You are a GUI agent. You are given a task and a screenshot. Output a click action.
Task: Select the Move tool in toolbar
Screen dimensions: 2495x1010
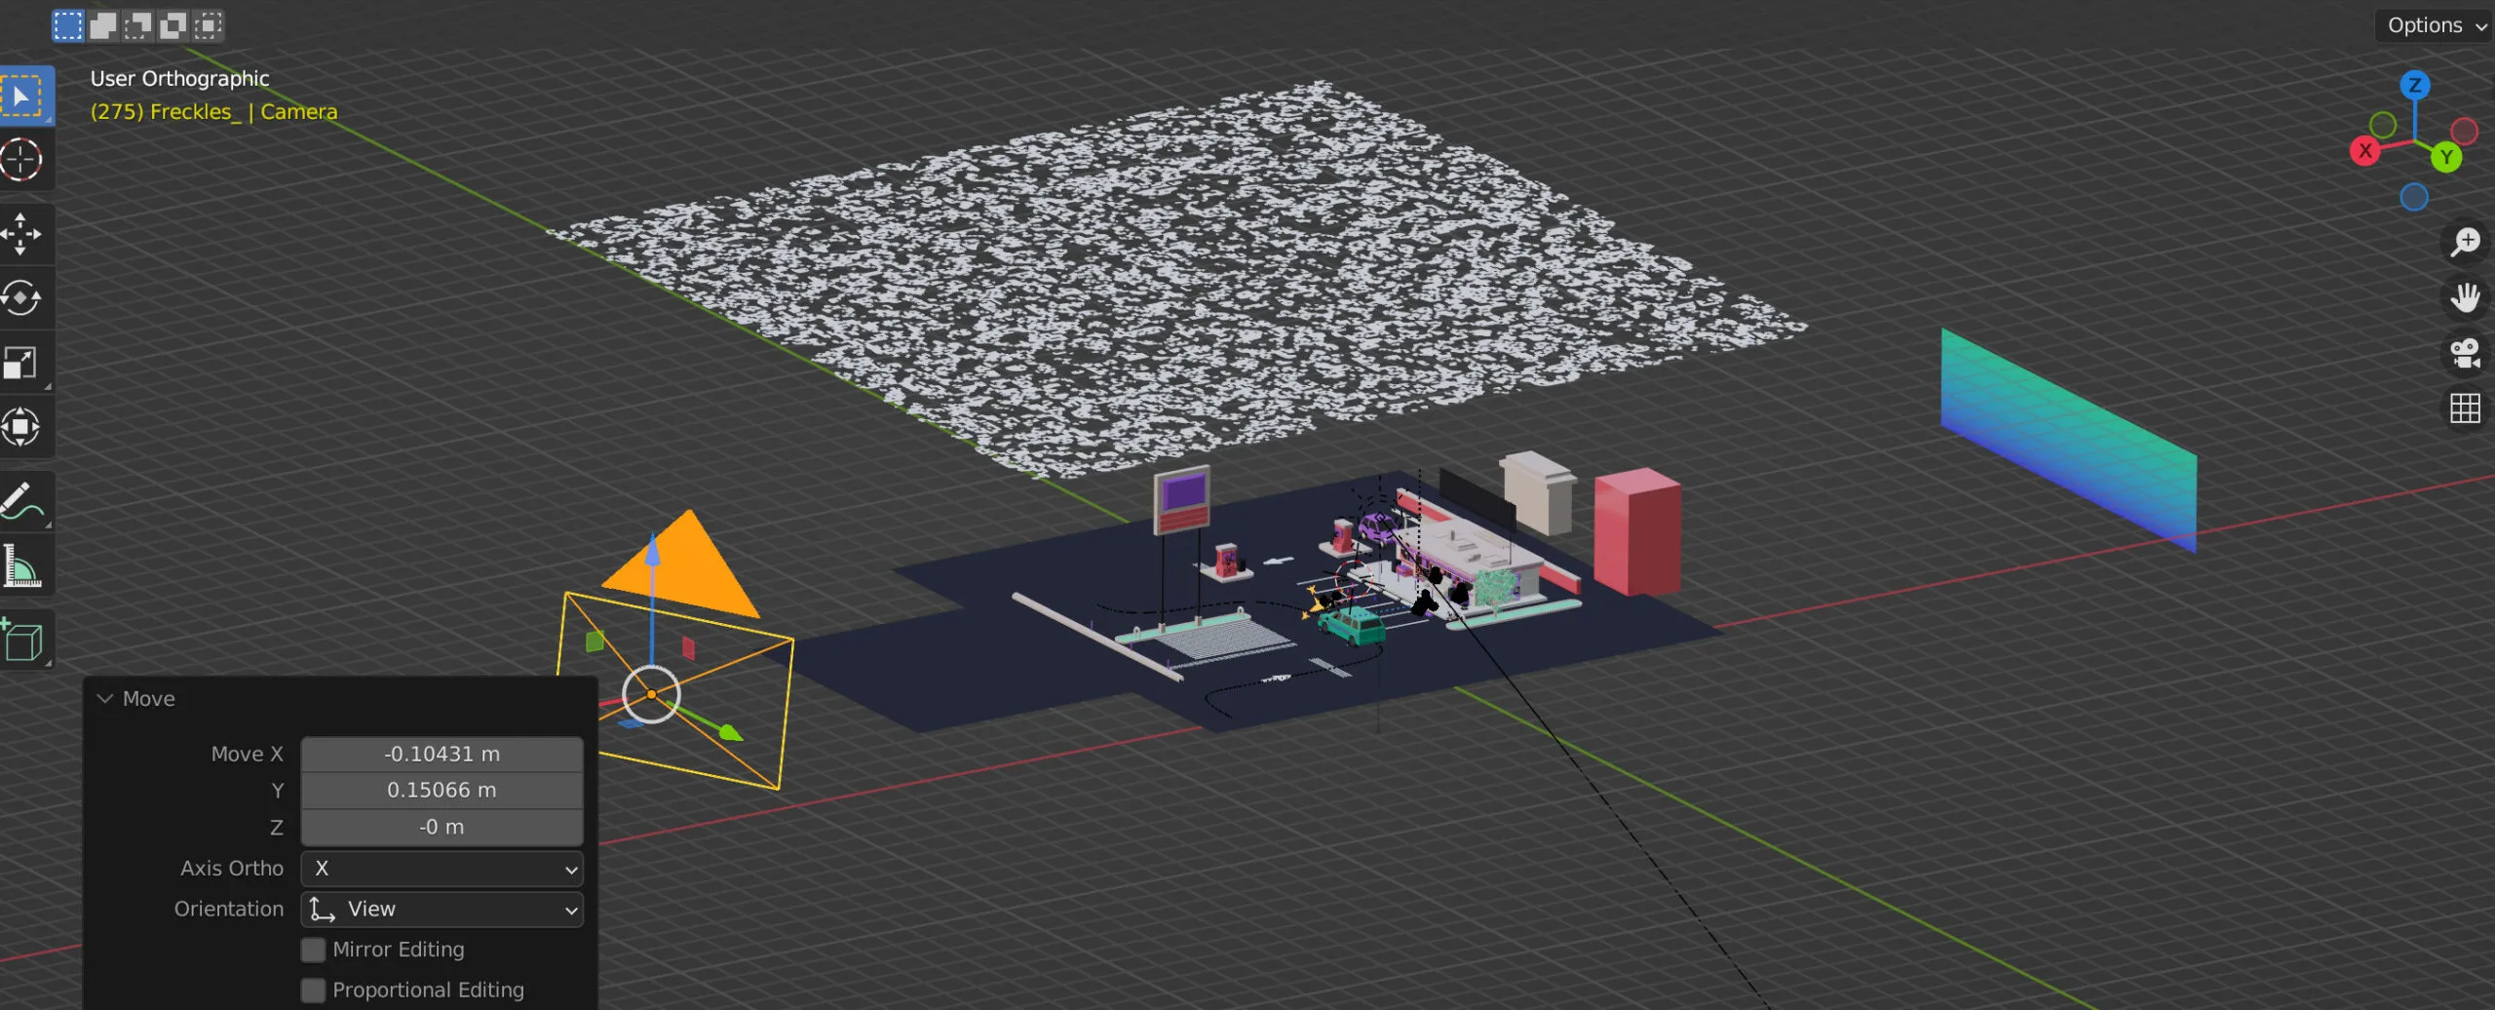(x=23, y=234)
